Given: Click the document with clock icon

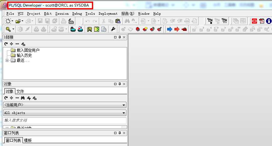Looking at the screenshot, I should [104, 29].
